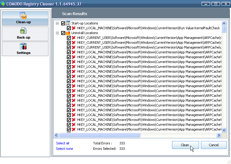This screenshot has width=231, height=164.
Task: Click the horizontal scrollbar thumb
Action: pyautogui.click(x=100, y=135)
